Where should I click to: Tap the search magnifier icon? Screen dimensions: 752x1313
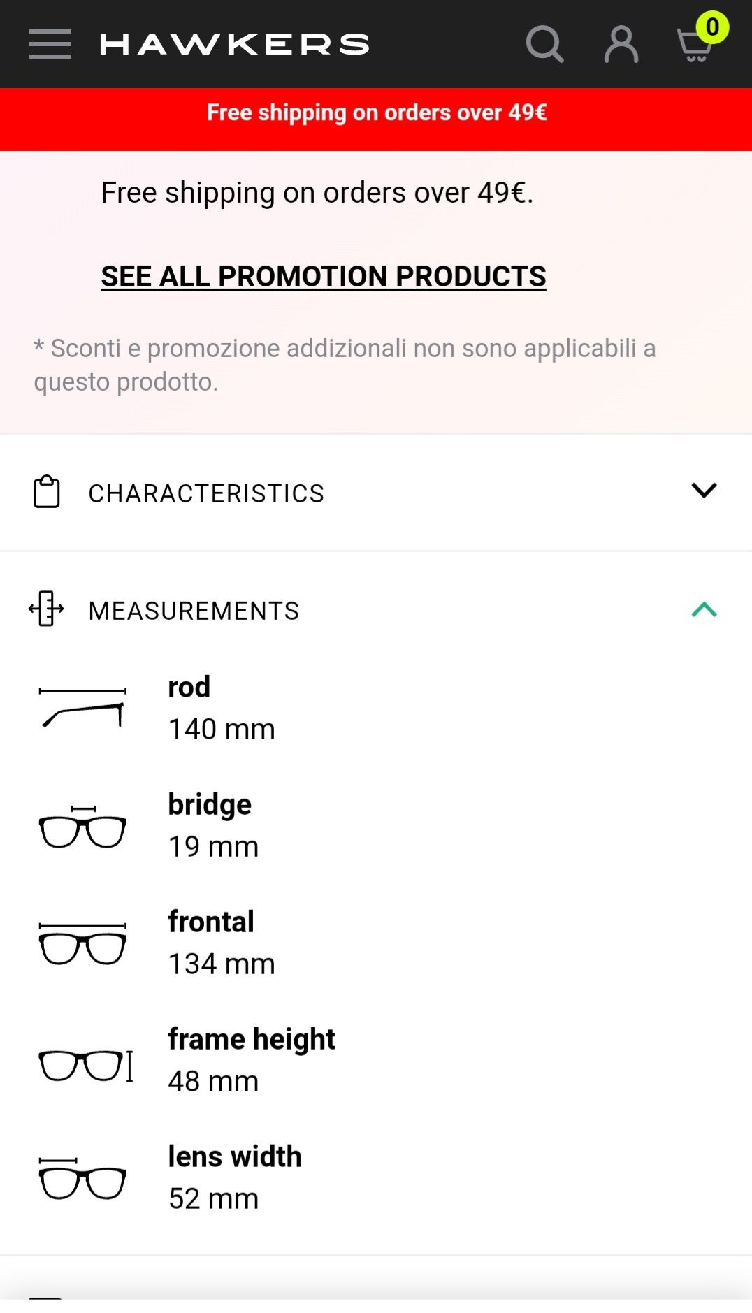pos(544,45)
